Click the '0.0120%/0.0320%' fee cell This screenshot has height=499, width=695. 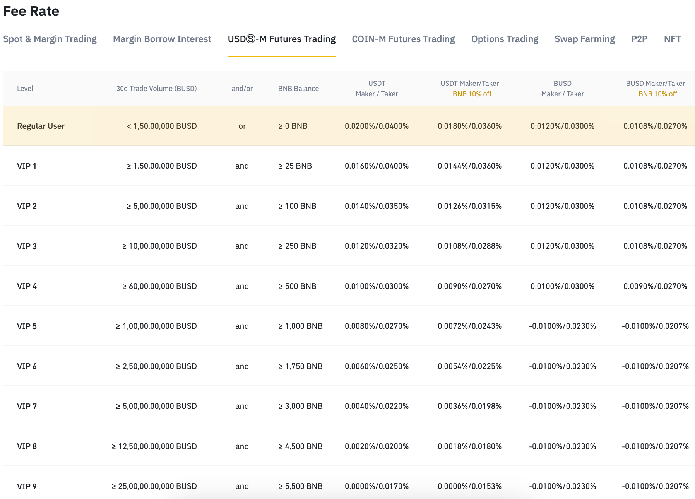tap(377, 246)
